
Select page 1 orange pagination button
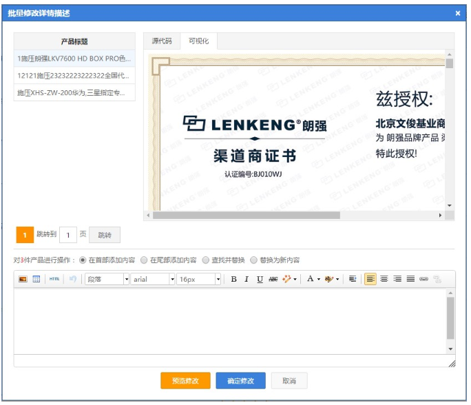point(25,235)
